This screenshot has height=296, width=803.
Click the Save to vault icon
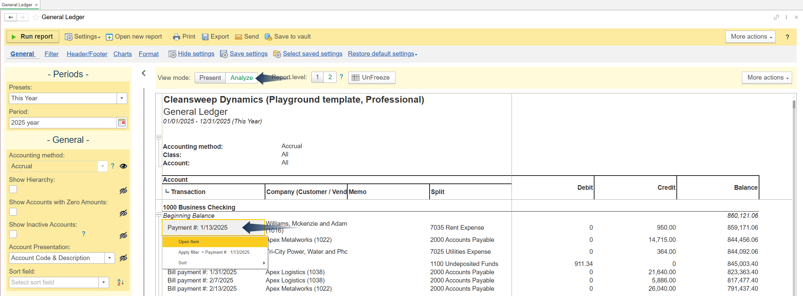(x=268, y=37)
